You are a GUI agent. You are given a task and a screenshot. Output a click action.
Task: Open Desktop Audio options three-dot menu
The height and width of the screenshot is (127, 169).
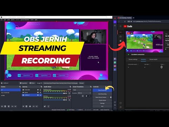(x=69, y=93)
